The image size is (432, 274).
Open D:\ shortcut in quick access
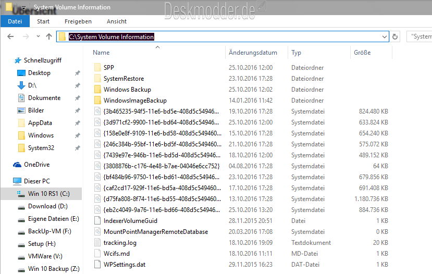pos(32,85)
